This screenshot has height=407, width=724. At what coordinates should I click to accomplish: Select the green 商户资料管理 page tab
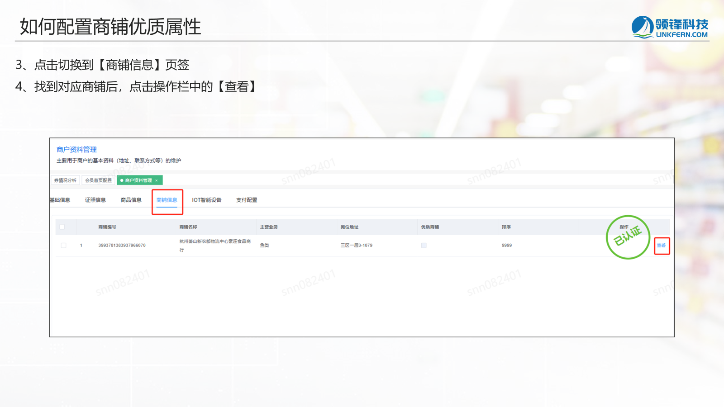click(139, 180)
